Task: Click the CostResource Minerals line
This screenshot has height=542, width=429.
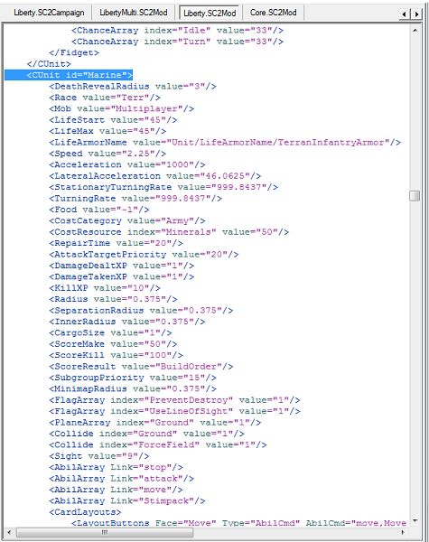Action: point(169,232)
